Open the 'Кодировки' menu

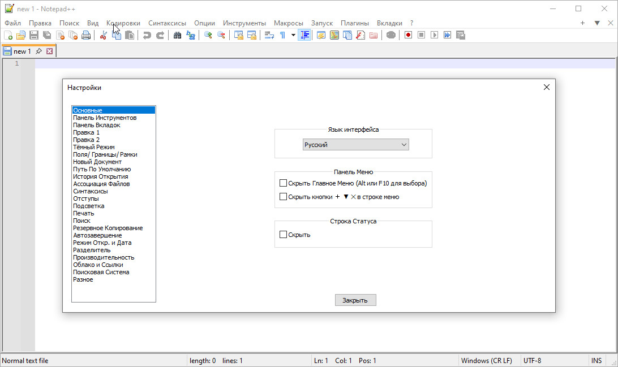[x=123, y=23]
